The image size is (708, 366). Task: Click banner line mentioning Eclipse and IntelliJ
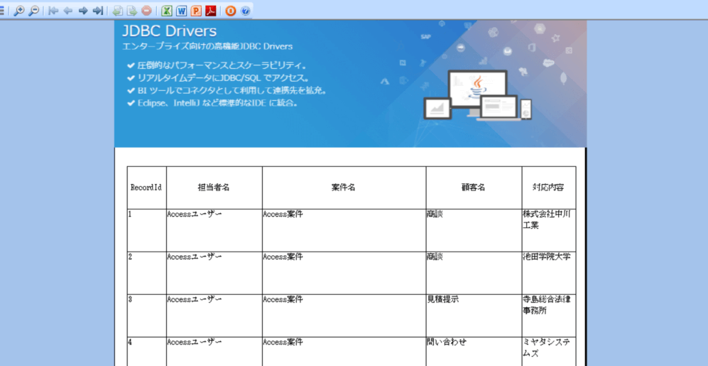tap(212, 103)
